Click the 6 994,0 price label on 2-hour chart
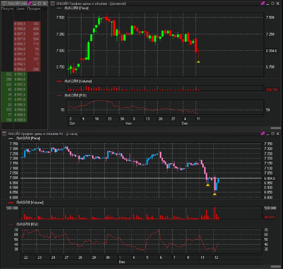 point(270,178)
